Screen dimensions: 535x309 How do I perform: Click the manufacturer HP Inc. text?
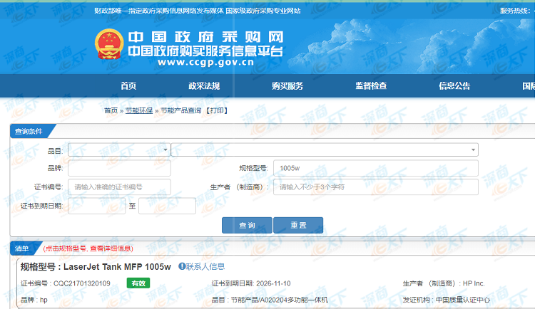(474, 283)
